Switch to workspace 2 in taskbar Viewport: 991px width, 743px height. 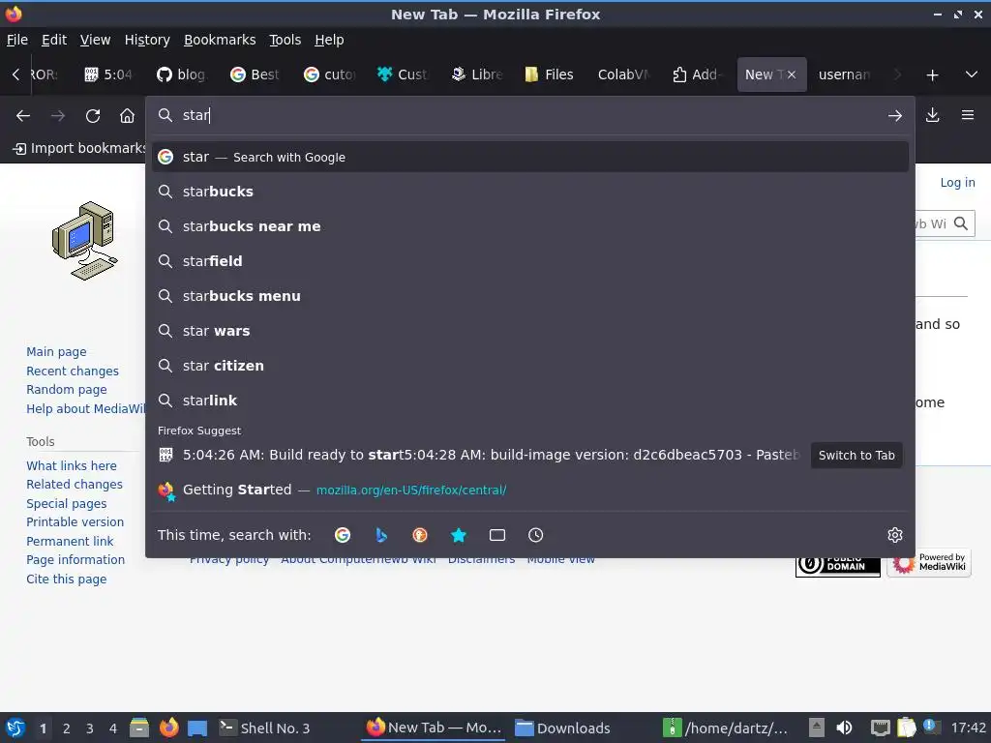click(x=67, y=728)
